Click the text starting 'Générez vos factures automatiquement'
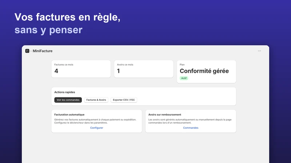This screenshot has width=291, height=163. click(x=95, y=121)
